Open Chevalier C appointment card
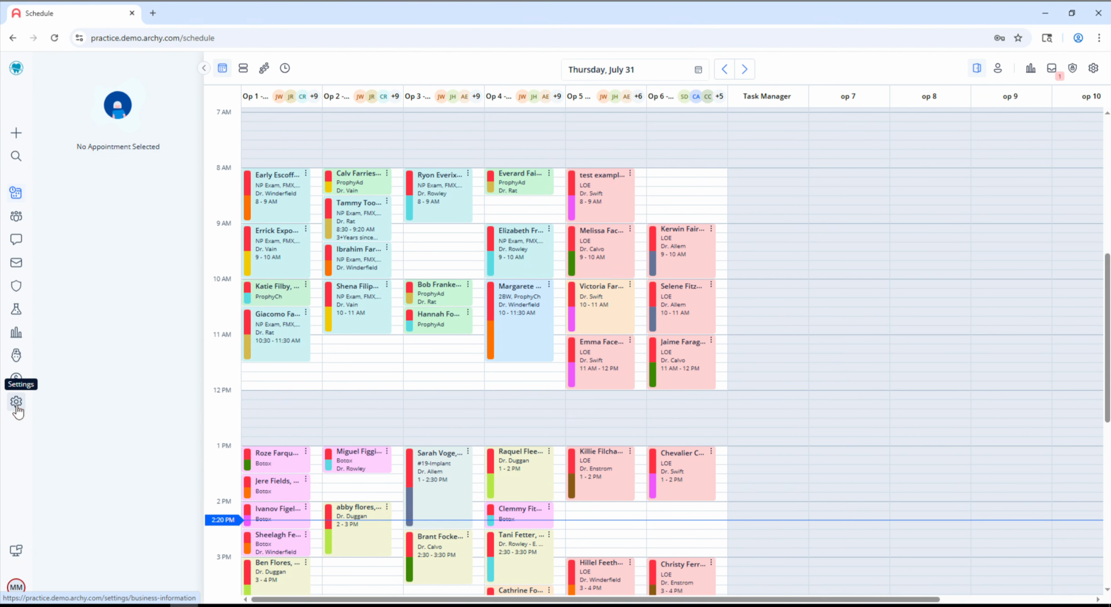The height and width of the screenshot is (607, 1111). (x=681, y=473)
